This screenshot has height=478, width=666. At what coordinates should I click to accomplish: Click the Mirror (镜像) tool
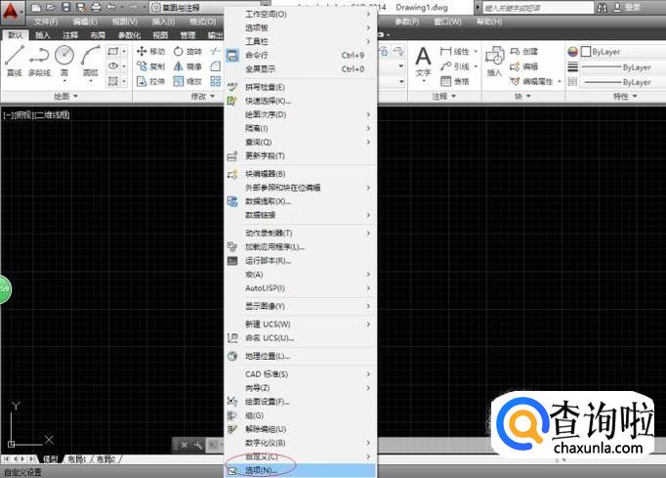pos(187,66)
